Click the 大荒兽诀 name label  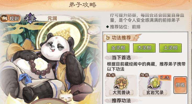(121, 93)
